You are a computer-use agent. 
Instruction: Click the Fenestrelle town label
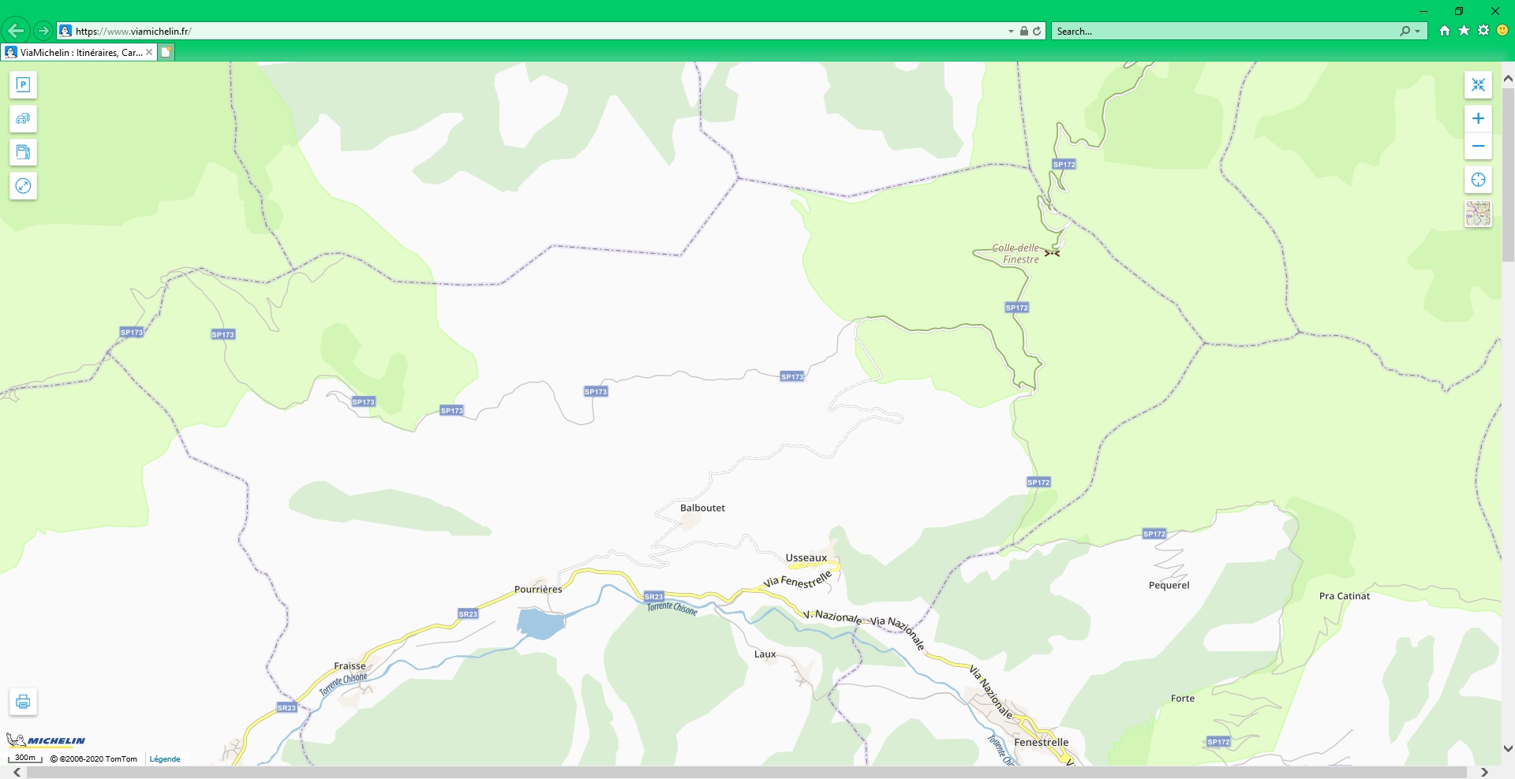[x=1042, y=743]
